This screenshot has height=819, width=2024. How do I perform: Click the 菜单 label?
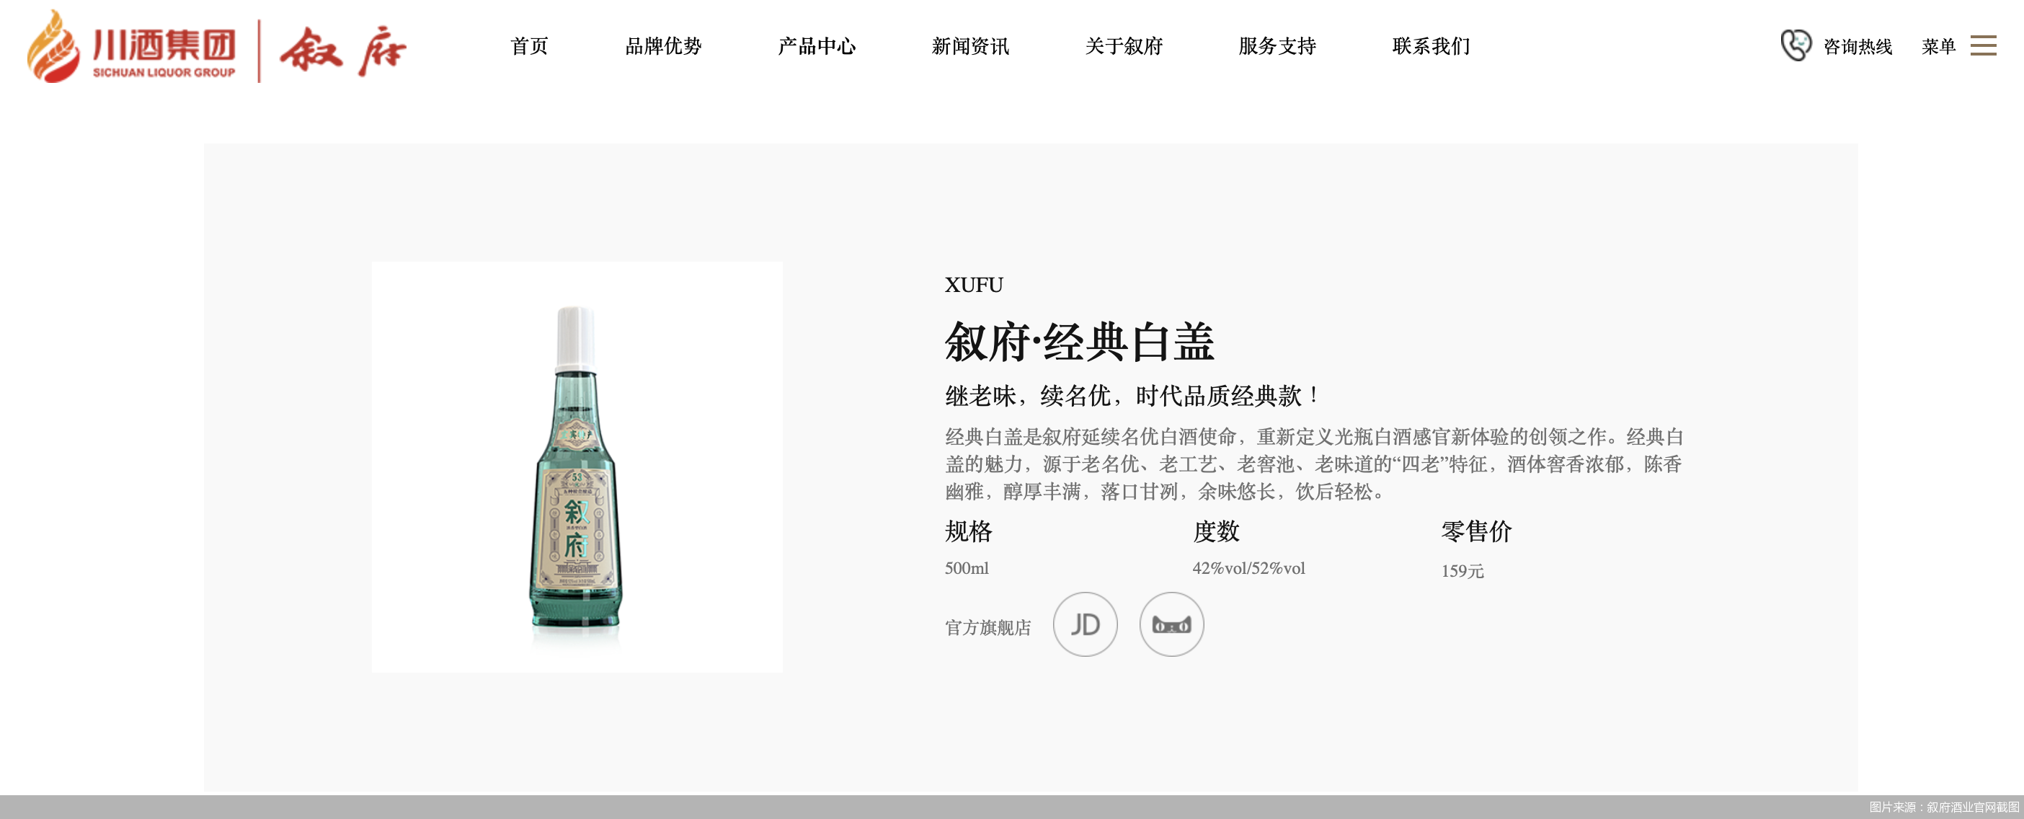coord(1938,47)
